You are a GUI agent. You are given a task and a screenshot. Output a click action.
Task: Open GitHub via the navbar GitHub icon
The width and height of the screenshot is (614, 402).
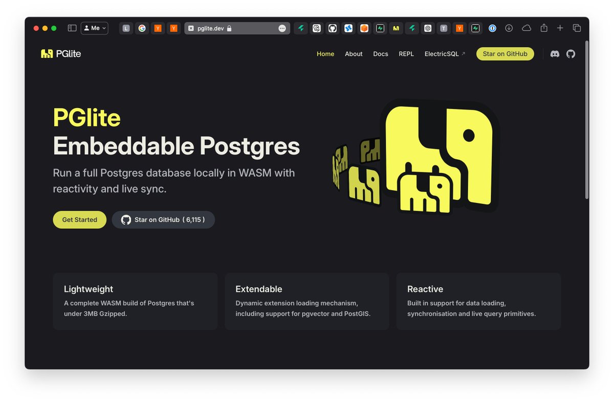[x=571, y=54]
